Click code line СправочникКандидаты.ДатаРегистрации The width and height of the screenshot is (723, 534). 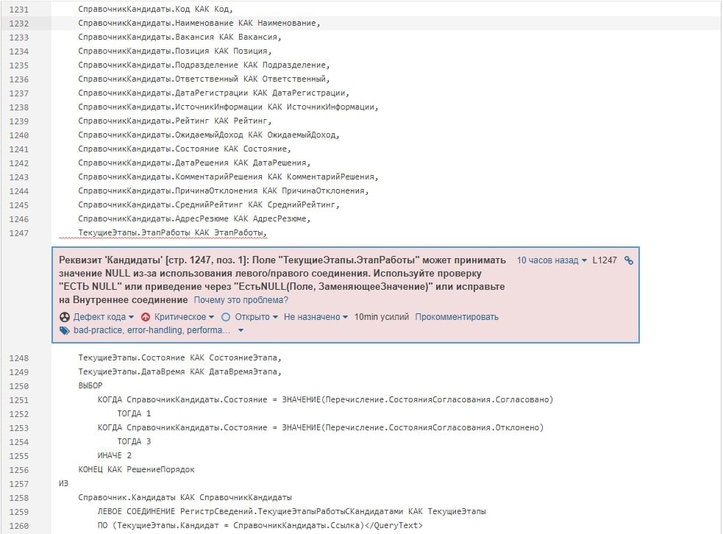[x=213, y=93]
